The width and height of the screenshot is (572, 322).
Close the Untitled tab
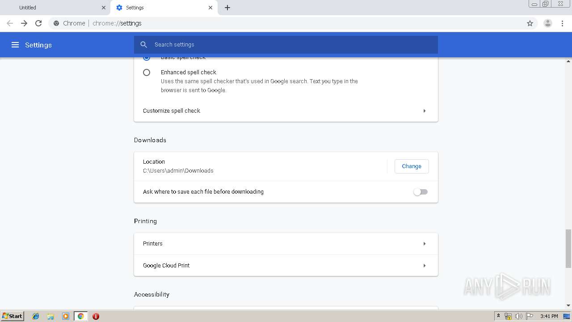click(104, 8)
